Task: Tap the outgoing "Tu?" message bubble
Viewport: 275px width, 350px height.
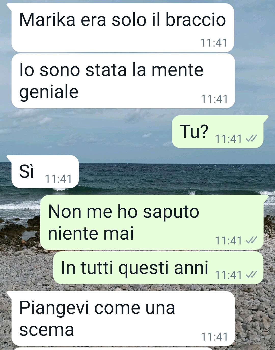Action: [x=218, y=132]
